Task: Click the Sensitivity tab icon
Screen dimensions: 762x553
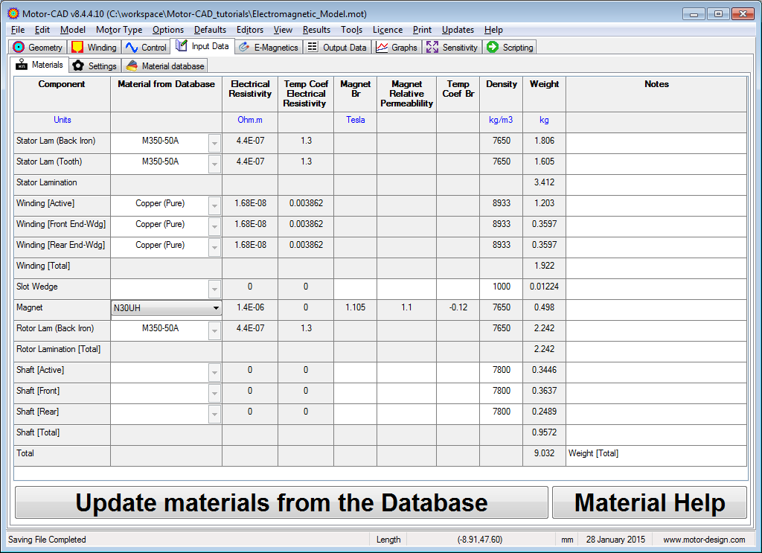Action: click(432, 47)
